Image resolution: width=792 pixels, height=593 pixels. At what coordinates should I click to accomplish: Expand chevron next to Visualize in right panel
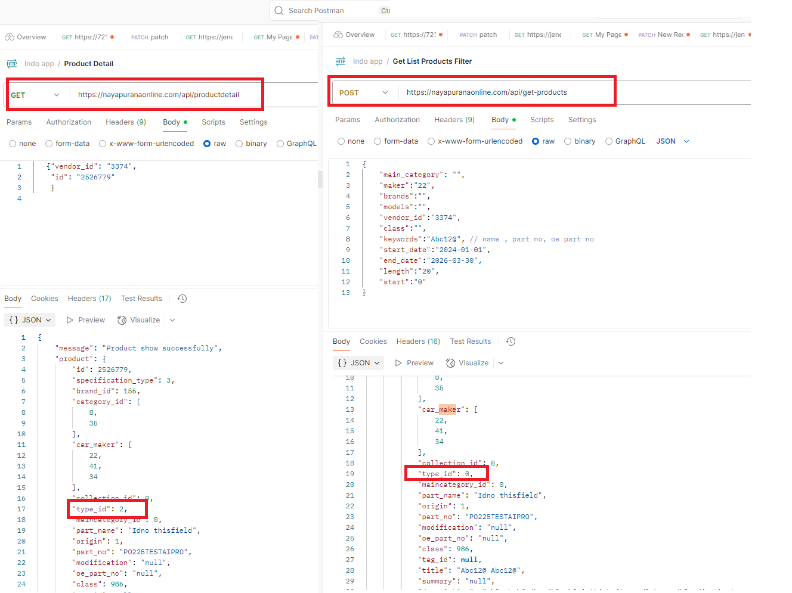click(x=501, y=363)
